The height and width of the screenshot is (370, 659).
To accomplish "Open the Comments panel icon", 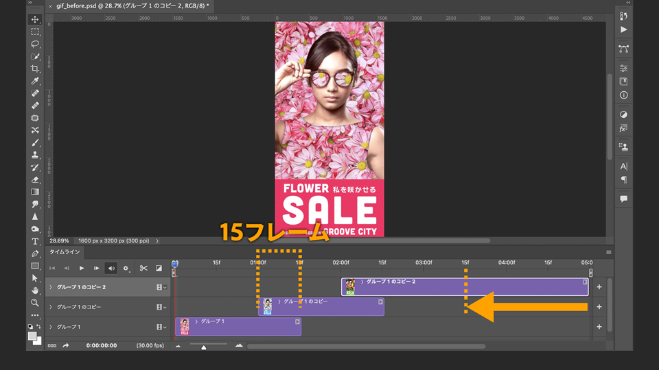I will pyautogui.click(x=624, y=199).
